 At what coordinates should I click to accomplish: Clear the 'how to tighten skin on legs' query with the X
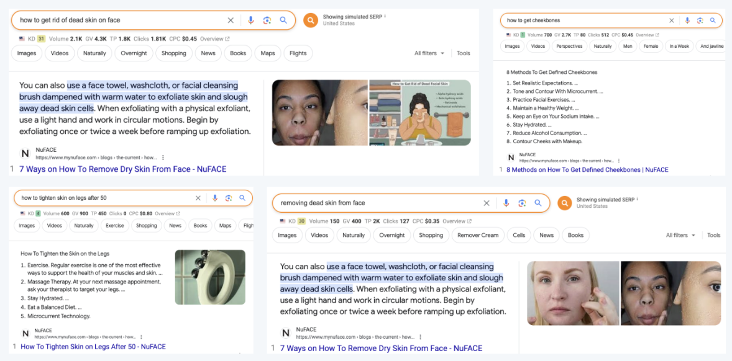[198, 198]
